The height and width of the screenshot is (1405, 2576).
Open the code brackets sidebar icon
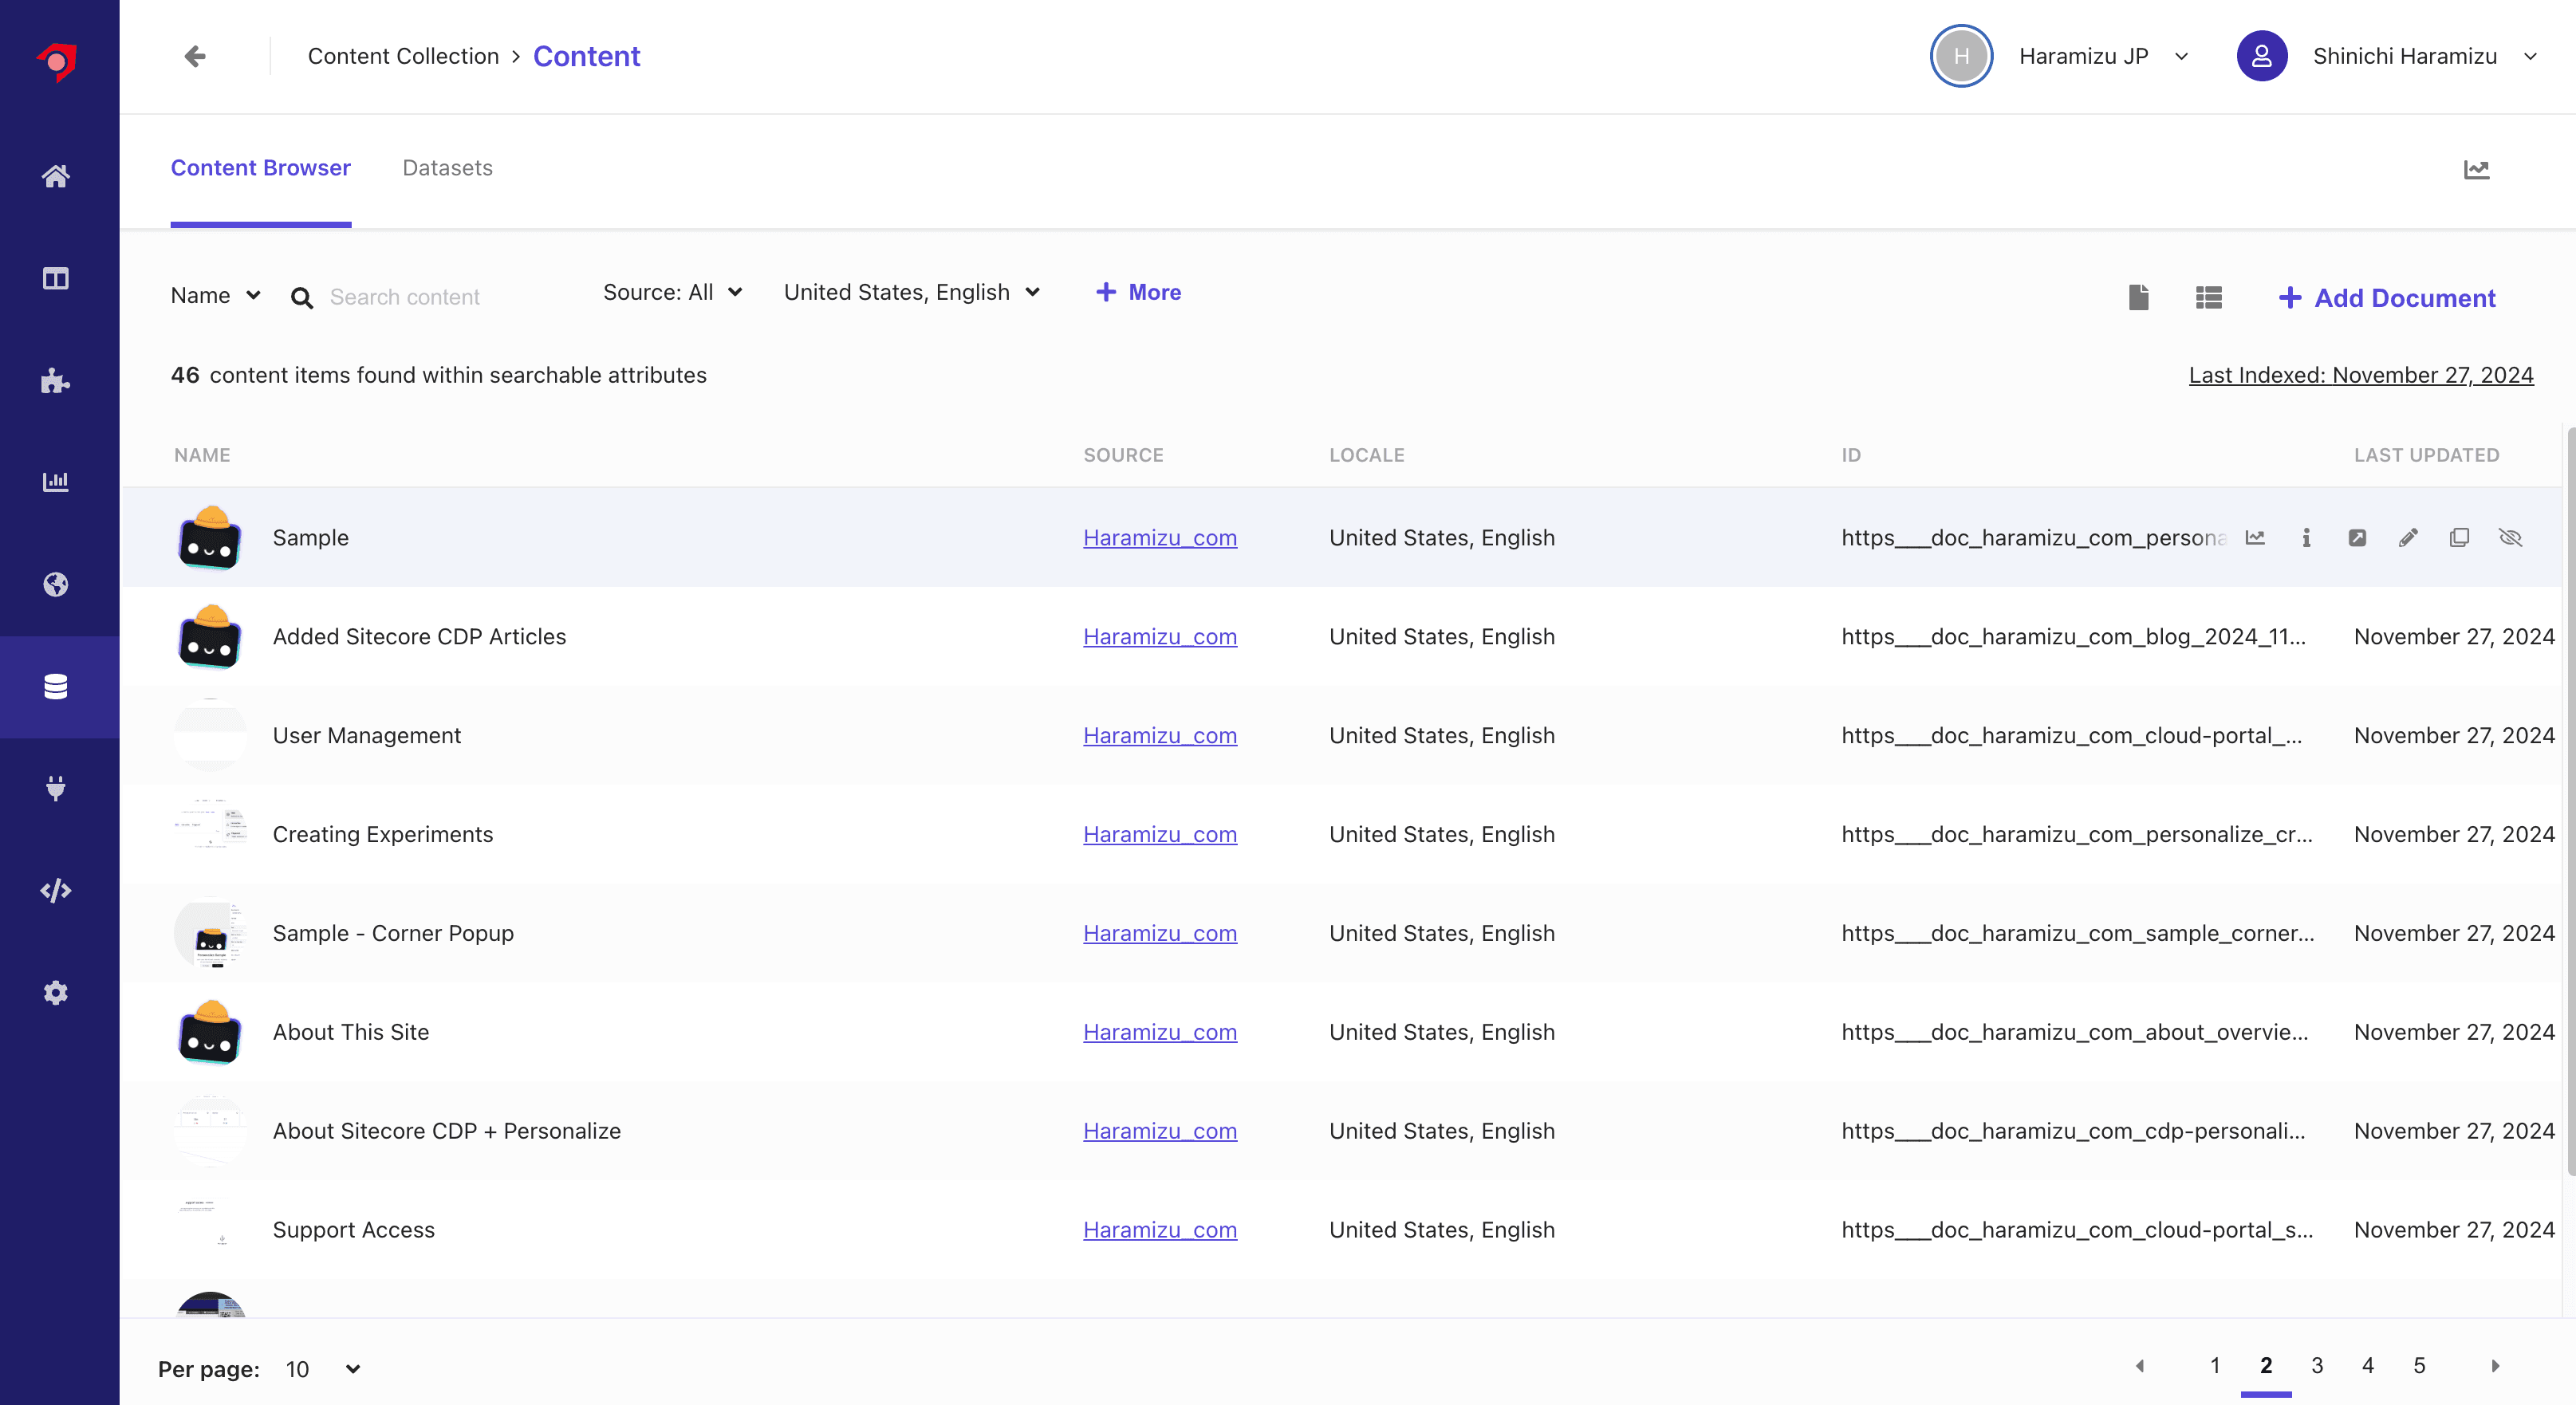click(56, 890)
